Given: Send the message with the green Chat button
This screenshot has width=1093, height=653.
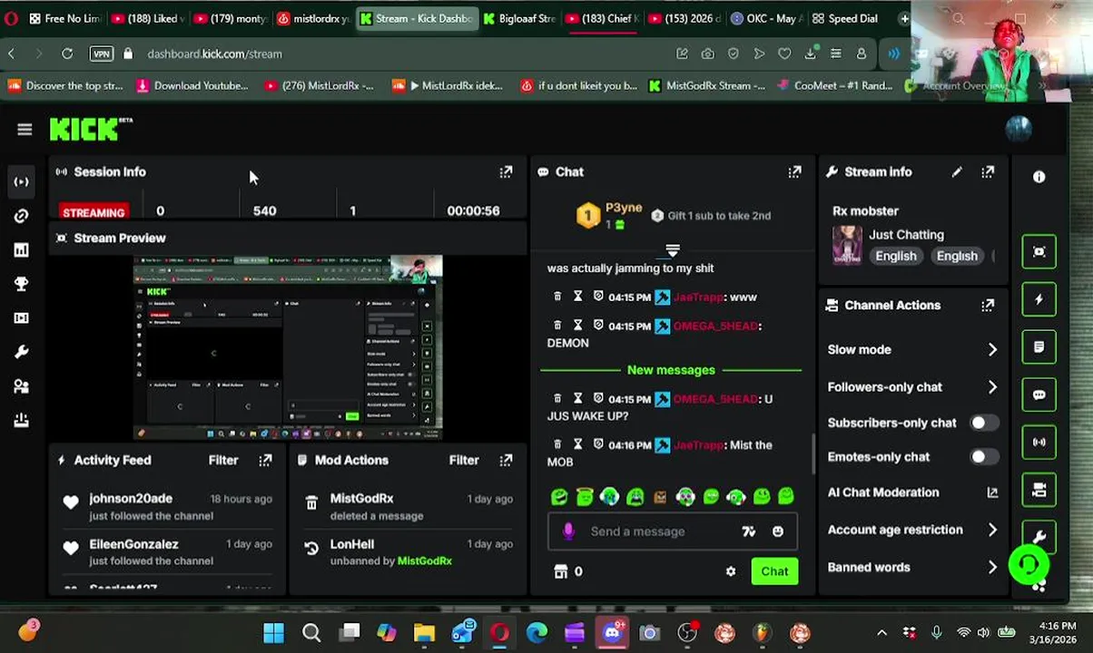Looking at the screenshot, I should [x=774, y=571].
